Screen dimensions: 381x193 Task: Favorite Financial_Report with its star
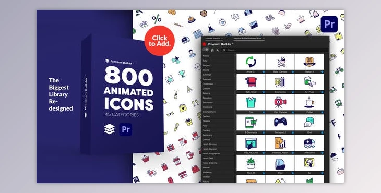coord(293,153)
